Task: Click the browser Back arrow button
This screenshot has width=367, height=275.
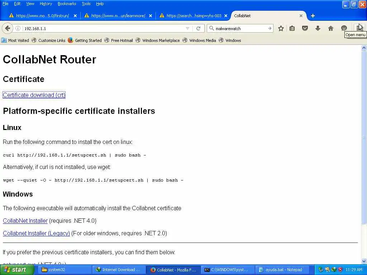Action: click(x=8, y=28)
